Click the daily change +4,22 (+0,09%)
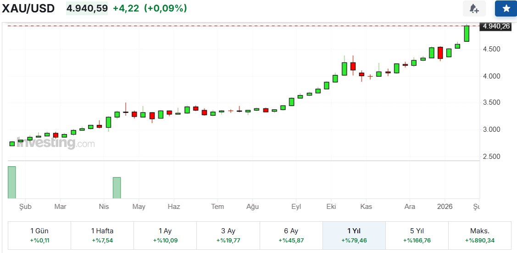The width and height of the screenshot is (517, 253). (x=150, y=8)
